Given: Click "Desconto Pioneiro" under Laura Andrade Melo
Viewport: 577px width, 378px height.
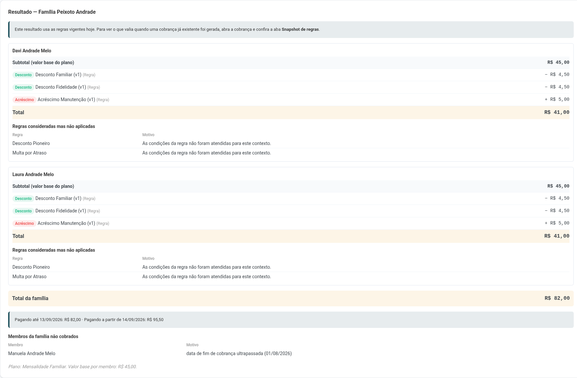Looking at the screenshot, I should pyautogui.click(x=31, y=267).
